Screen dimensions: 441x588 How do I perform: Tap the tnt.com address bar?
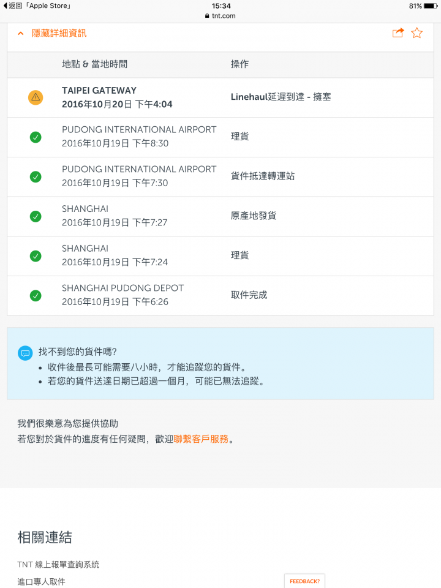pos(221,16)
